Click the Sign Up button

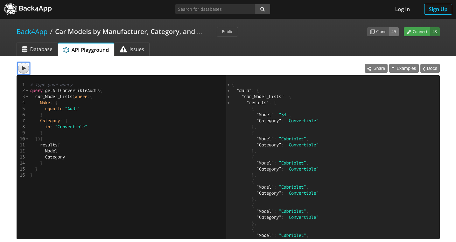click(x=438, y=9)
